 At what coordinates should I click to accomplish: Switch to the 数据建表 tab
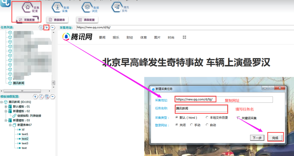(x=57, y=20)
